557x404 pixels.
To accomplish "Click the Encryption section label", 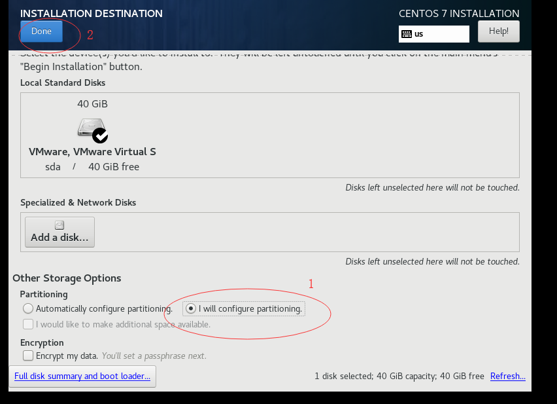I will [x=42, y=343].
